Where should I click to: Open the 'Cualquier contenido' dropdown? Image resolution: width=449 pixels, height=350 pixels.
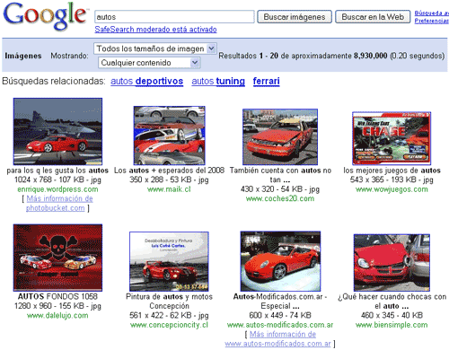tap(149, 63)
